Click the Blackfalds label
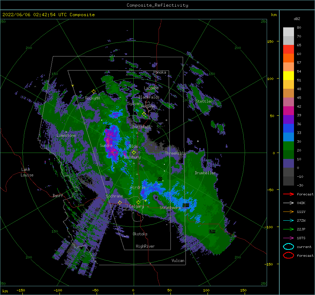 pos(149,97)
